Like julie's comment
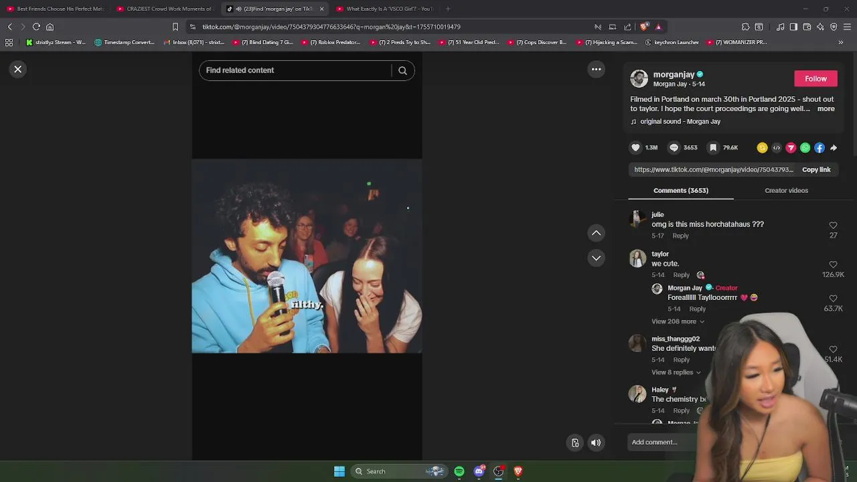 [833, 226]
